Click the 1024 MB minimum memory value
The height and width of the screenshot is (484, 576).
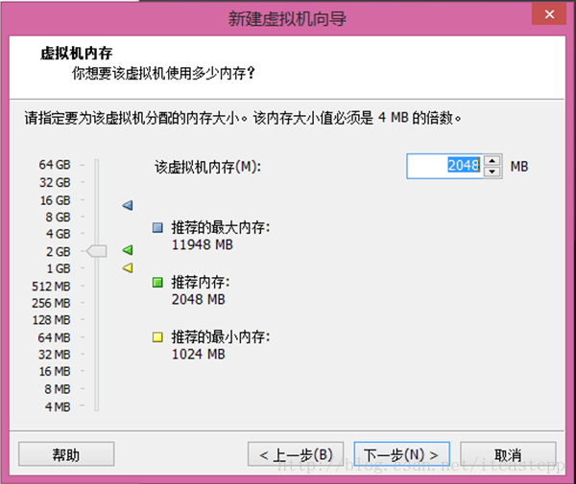click(199, 355)
